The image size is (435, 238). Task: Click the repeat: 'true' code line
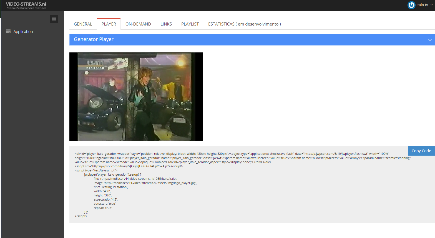tap(103, 208)
